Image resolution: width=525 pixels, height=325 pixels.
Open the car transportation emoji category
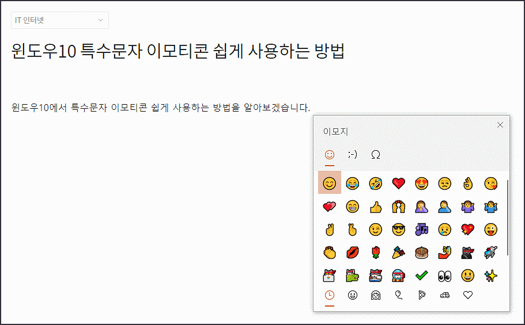click(445, 295)
